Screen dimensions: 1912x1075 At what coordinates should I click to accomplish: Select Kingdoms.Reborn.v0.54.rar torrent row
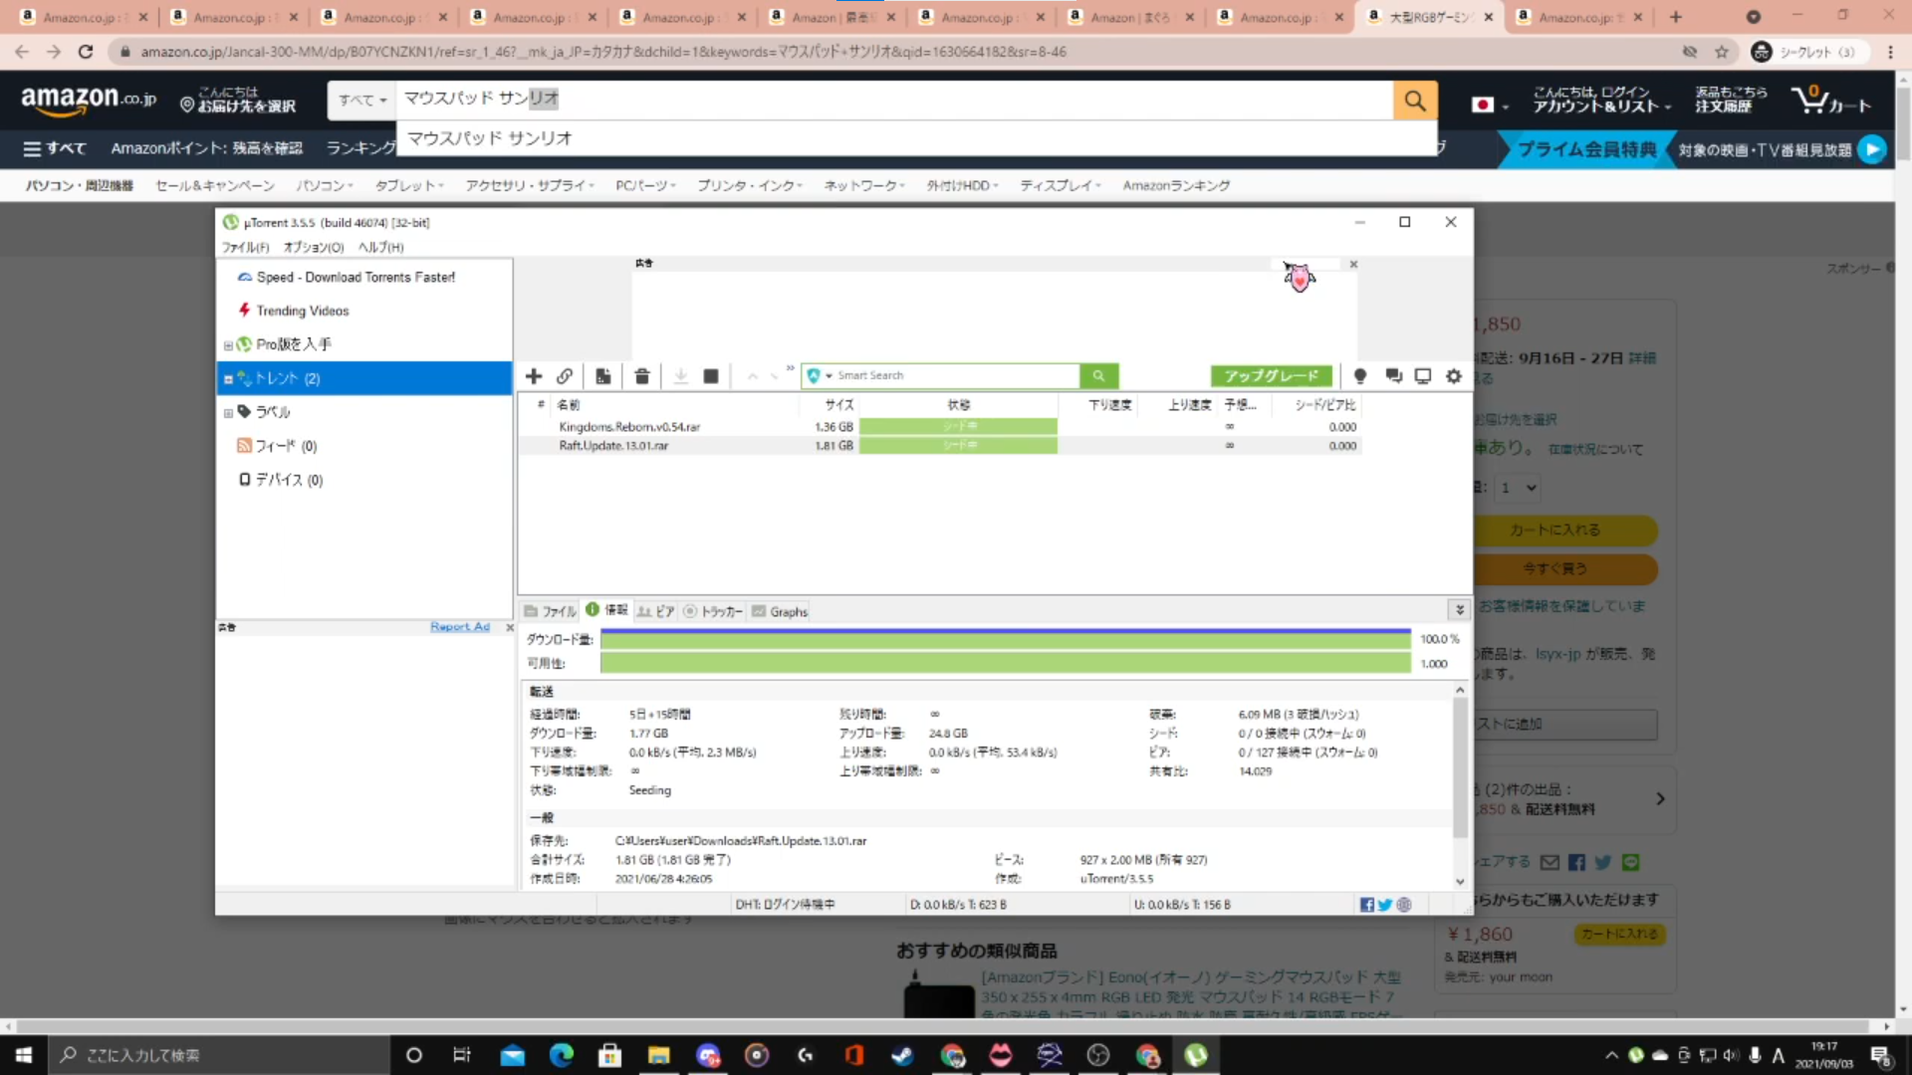click(x=629, y=427)
